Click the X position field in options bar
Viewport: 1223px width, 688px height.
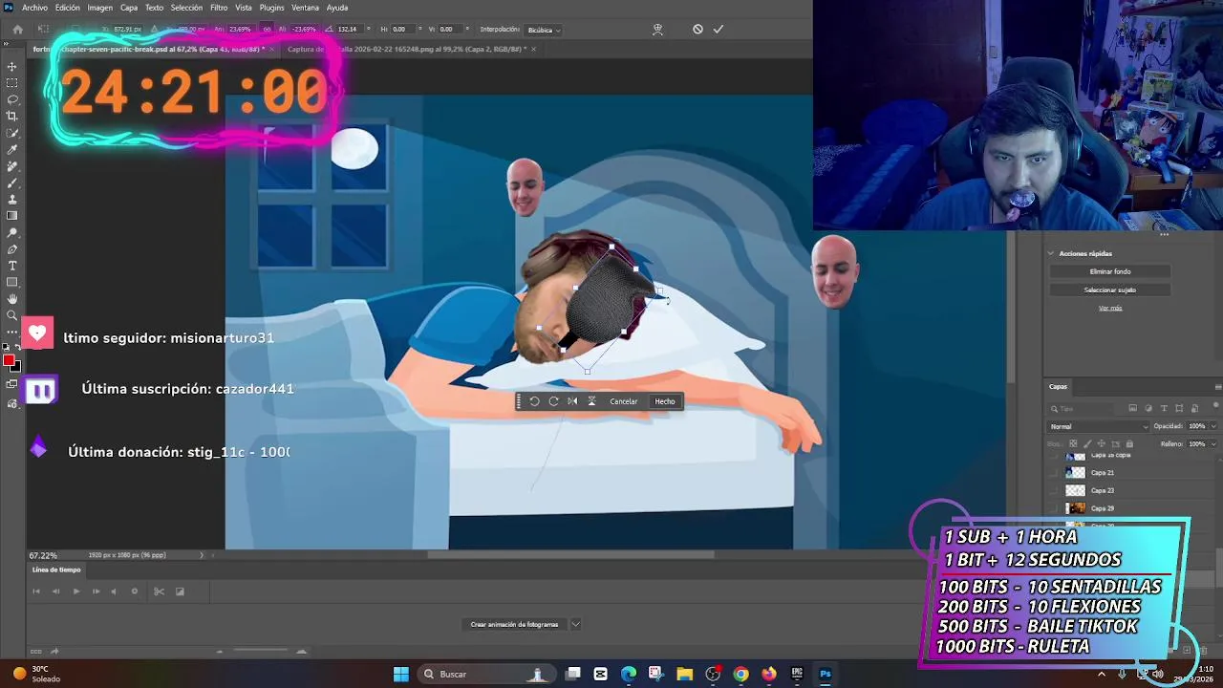tap(127, 30)
